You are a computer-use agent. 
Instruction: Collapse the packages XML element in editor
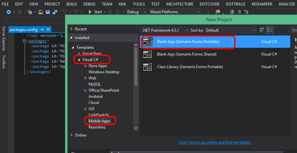click(x=24, y=41)
